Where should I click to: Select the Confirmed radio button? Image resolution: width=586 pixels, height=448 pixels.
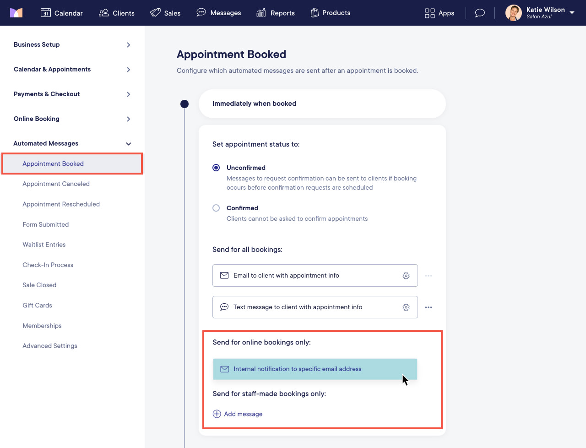pos(216,208)
